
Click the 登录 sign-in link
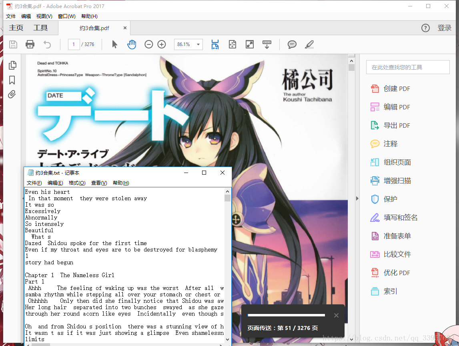[444, 28]
